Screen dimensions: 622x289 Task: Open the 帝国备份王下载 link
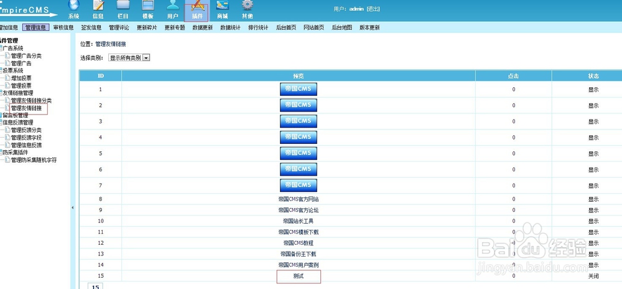coord(299,254)
